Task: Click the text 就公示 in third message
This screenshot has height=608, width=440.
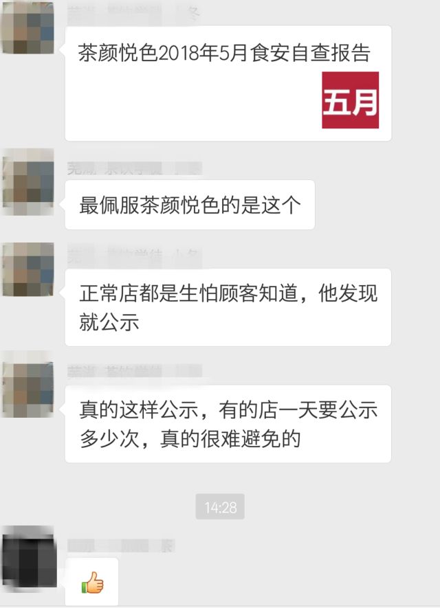Action: tap(109, 322)
